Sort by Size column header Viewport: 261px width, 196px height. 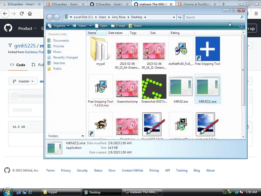click(x=159, y=33)
